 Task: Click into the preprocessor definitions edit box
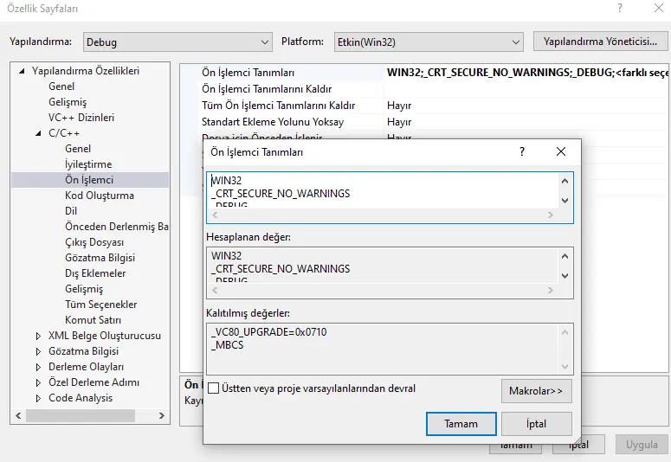click(x=381, y=194)
